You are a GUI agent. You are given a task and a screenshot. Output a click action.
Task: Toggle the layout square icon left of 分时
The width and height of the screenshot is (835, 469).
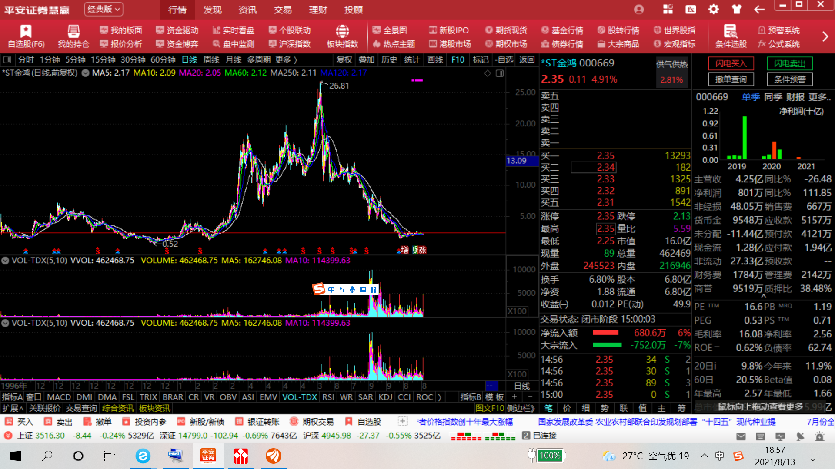click(7, 59)
